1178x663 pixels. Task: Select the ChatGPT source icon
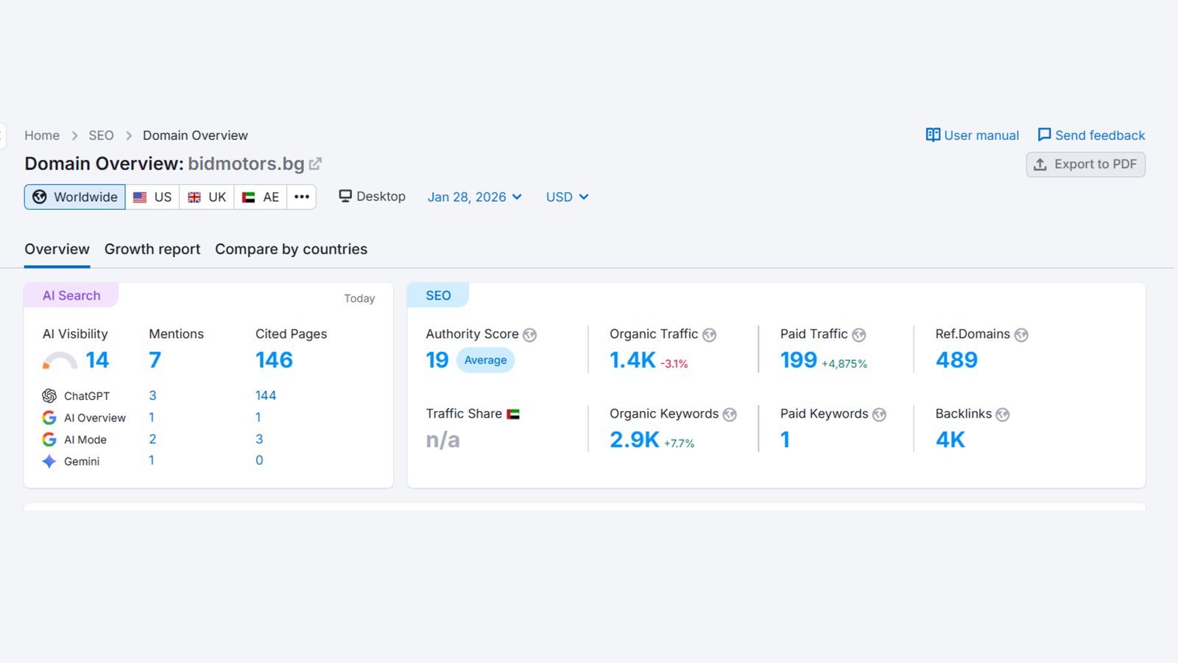[x=49, y=396]
